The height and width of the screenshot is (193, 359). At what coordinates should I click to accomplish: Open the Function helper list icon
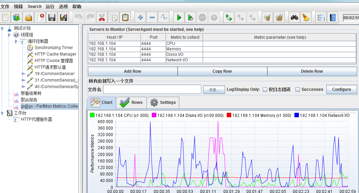tap(321, 17)
